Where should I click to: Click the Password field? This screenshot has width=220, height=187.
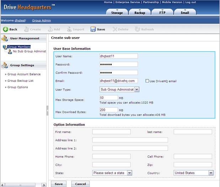point(119,64)
